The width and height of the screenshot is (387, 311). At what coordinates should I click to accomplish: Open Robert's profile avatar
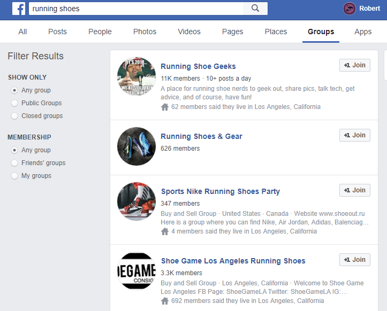pos(349,9)
